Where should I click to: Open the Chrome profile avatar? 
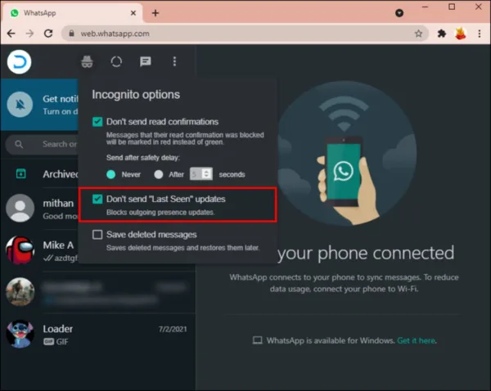pos(460,34)
